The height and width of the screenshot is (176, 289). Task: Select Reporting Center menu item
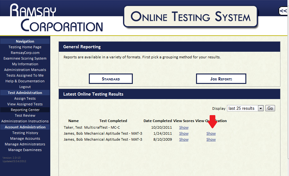coord(25,110)
